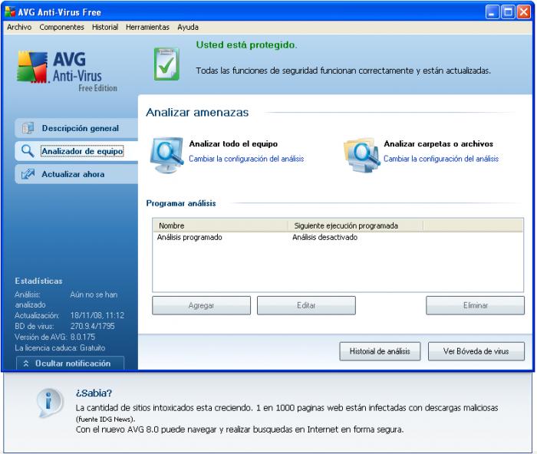Close the AVG Anti-Virus Free window
Image resolution: width=537 pixels, height=454 pixels.
pos(524,12)
